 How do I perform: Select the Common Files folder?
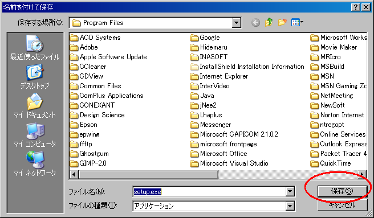coord(96,86)
